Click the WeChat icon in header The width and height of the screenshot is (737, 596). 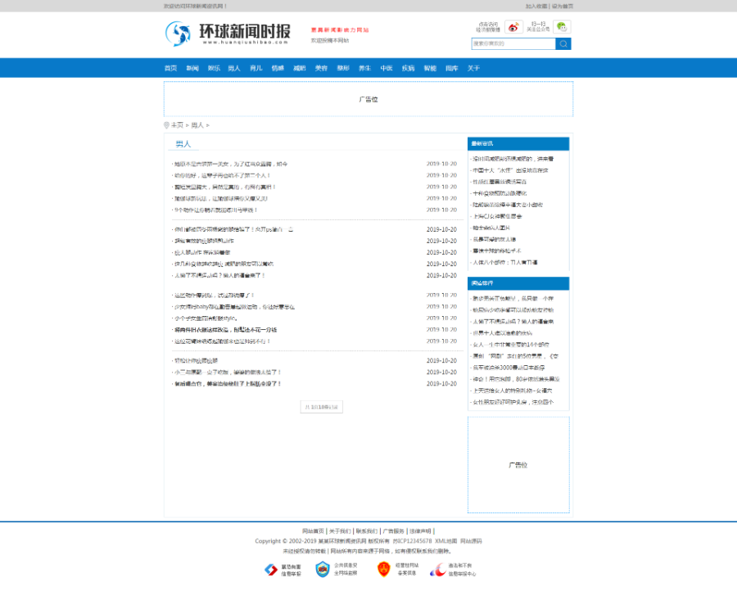(562, 27)
